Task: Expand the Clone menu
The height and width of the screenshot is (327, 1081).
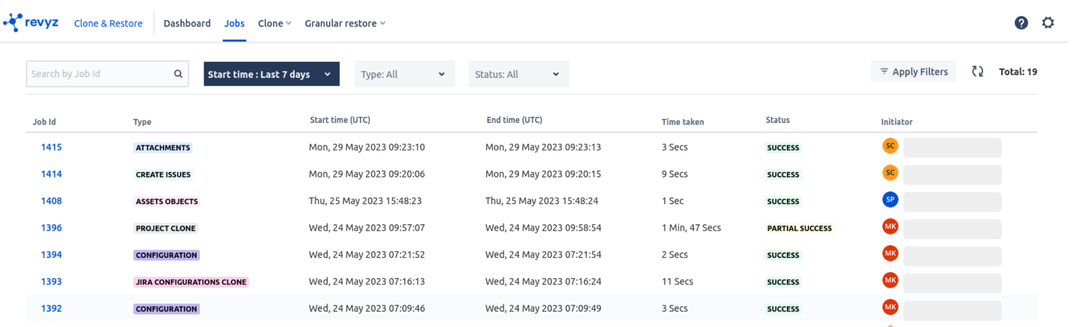Action: [274, 24]
